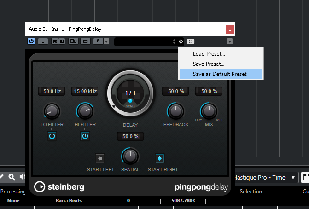Click the copy A to B settings button
The image size is (309, 209).
pyautogui.click(x=85, y=41)
